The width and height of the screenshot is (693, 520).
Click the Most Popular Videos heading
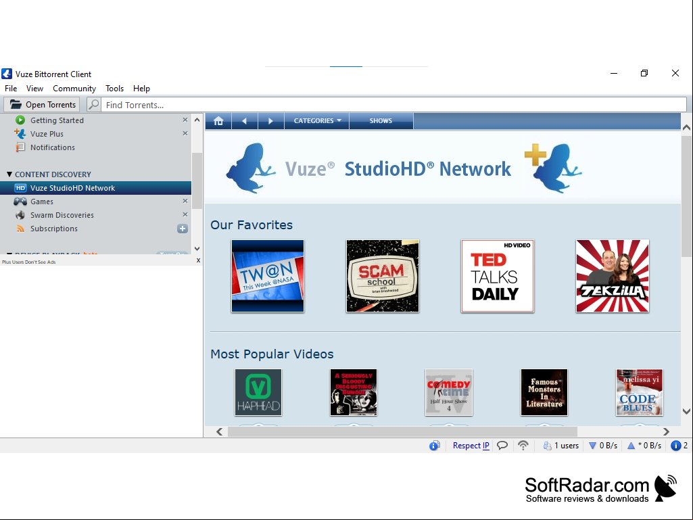272,354
